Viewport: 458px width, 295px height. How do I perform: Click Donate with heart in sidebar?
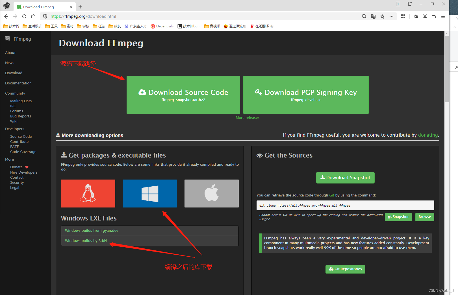(19, 167)
